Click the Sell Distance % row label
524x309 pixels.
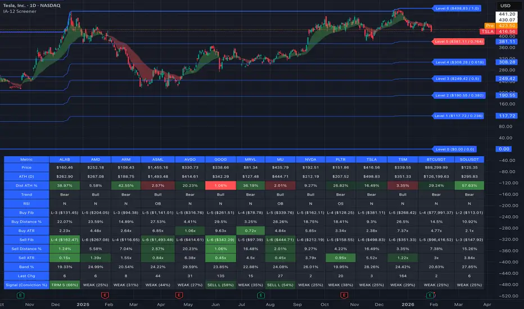(26, 248)
